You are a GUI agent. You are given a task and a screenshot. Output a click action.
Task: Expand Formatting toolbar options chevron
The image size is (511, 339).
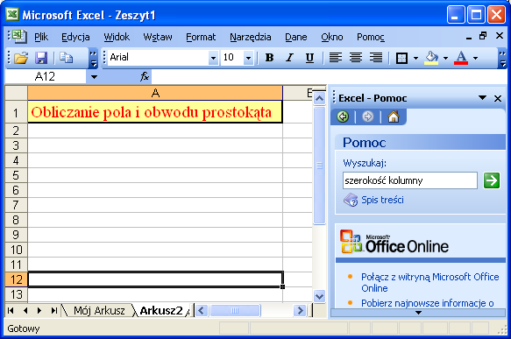click(502, 59)
